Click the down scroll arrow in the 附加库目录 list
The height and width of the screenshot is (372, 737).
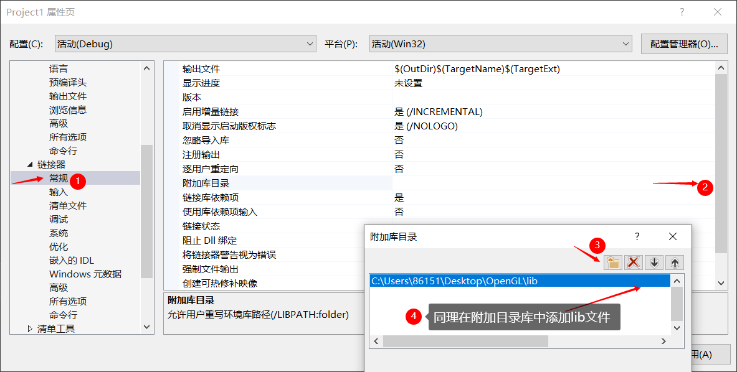pos(676,328)
